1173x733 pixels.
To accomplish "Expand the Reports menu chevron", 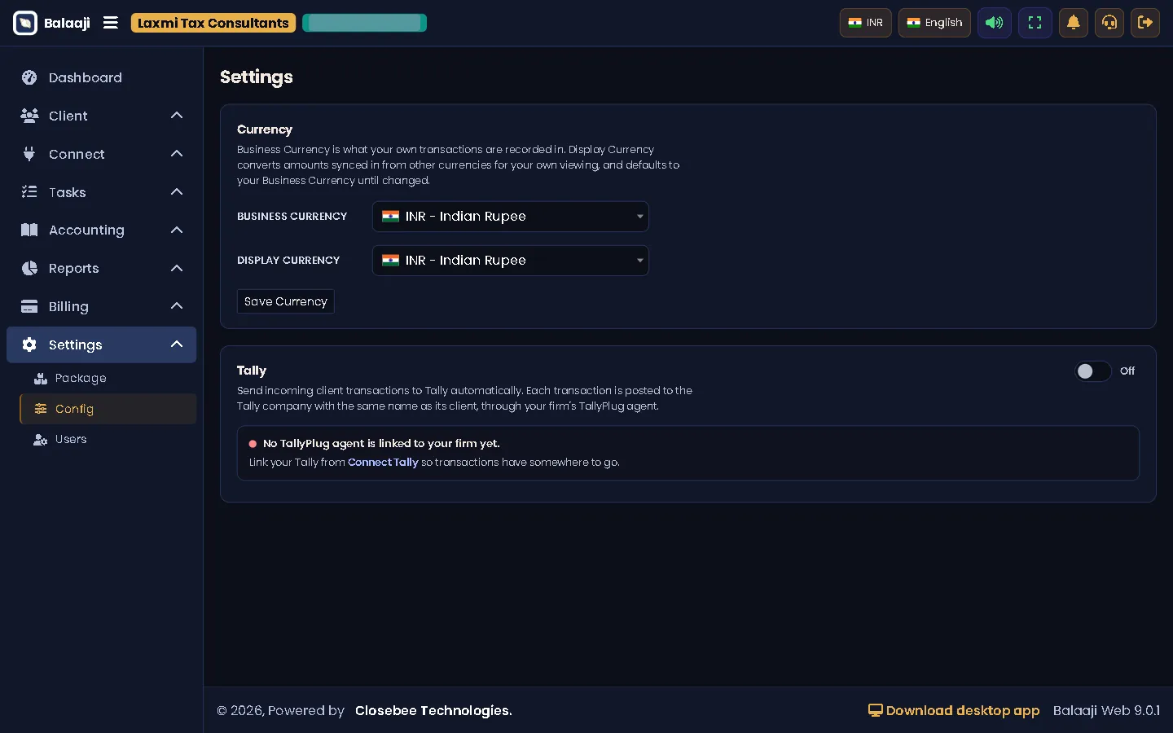I will (x=177, y=268).
